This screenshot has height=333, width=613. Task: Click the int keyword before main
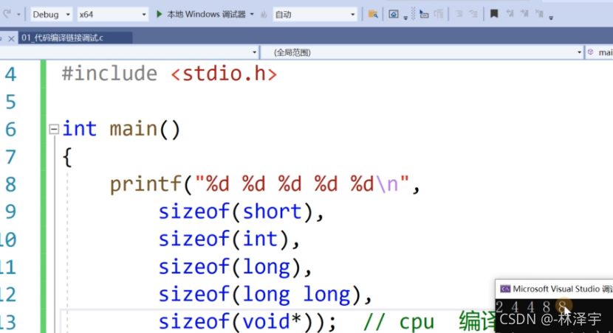[x=79, y=129]
